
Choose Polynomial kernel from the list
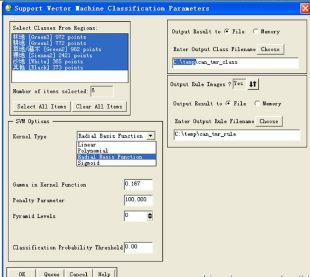tap(116, 151)
